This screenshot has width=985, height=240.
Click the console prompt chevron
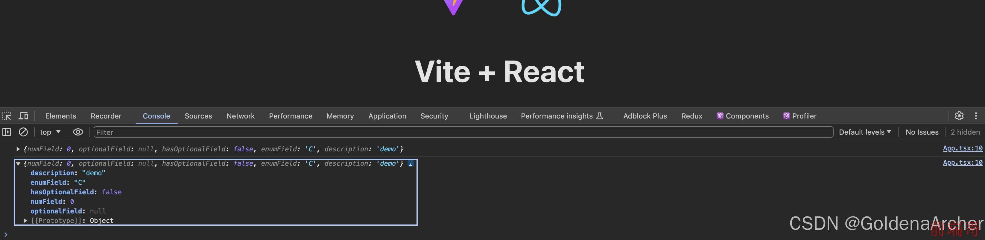click(x=6, y=235)
